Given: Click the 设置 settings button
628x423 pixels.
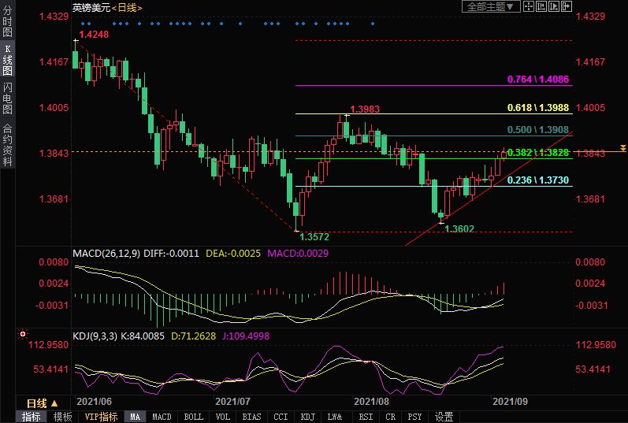Looking at the screenshot, I should 444,417.
